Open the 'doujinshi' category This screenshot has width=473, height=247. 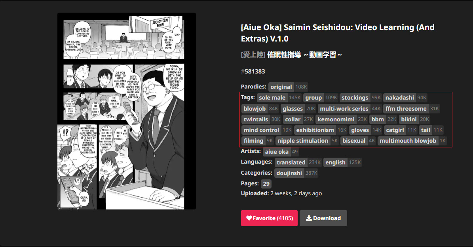(296, 173)
